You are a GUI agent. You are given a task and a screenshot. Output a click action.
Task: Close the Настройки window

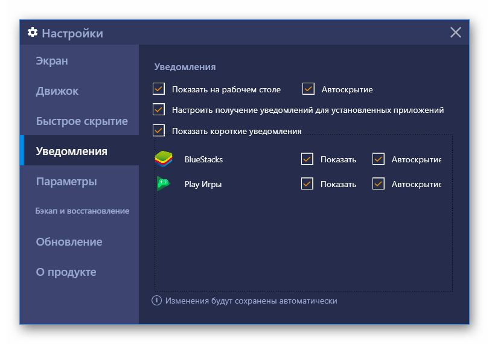(x=455, y=32)
